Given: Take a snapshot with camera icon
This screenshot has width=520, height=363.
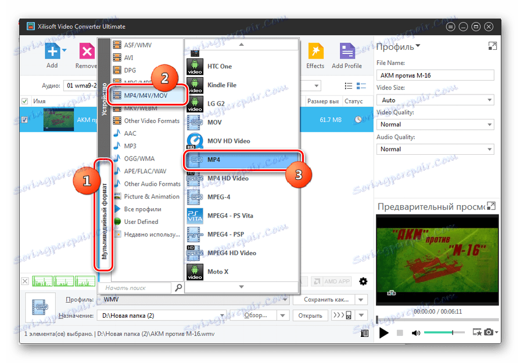Looking at the screenshot, I should point(489,332).
